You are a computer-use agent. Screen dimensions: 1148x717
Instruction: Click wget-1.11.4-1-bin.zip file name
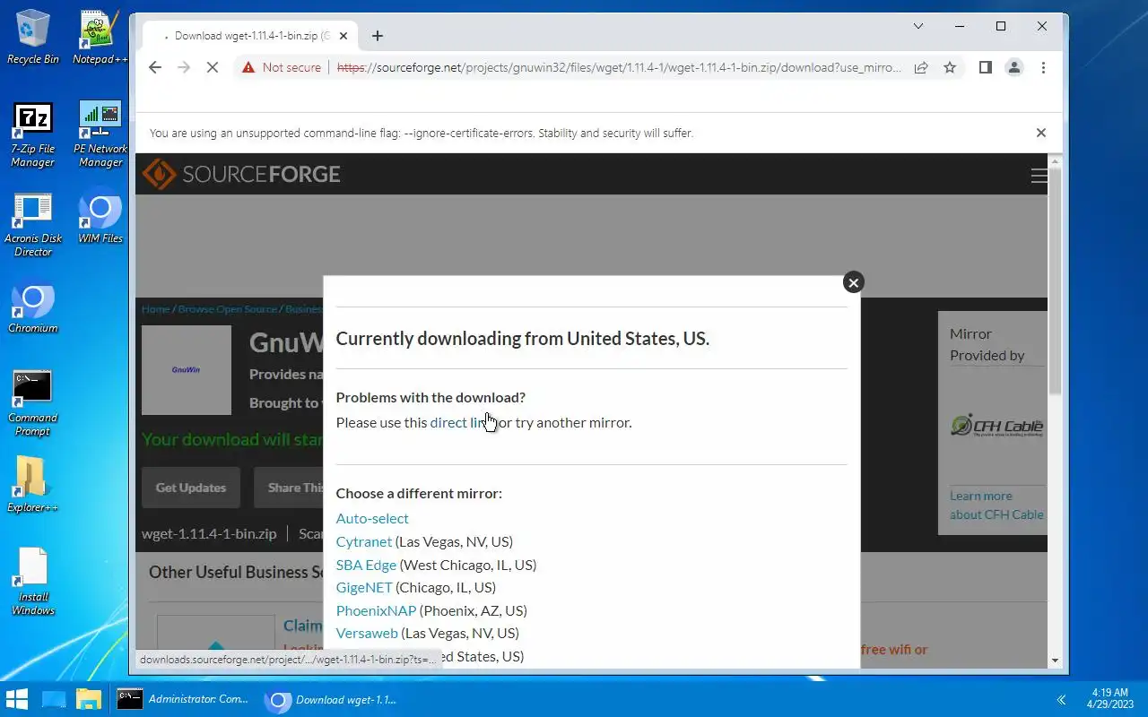click(209, 533)
